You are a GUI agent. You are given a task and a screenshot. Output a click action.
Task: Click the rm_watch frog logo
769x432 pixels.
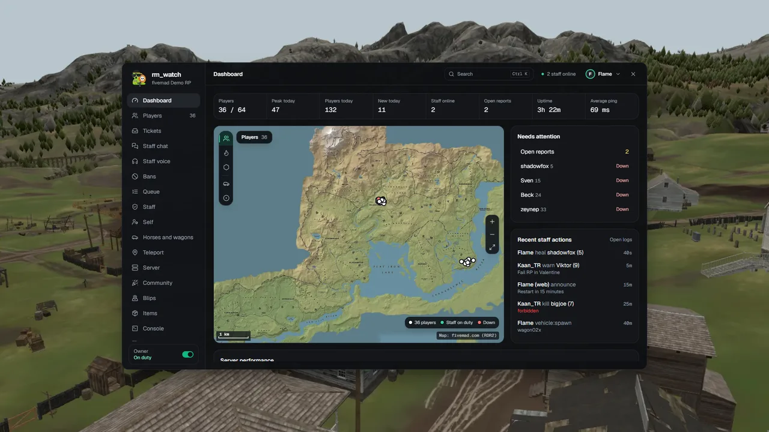[x=139, y=79]
